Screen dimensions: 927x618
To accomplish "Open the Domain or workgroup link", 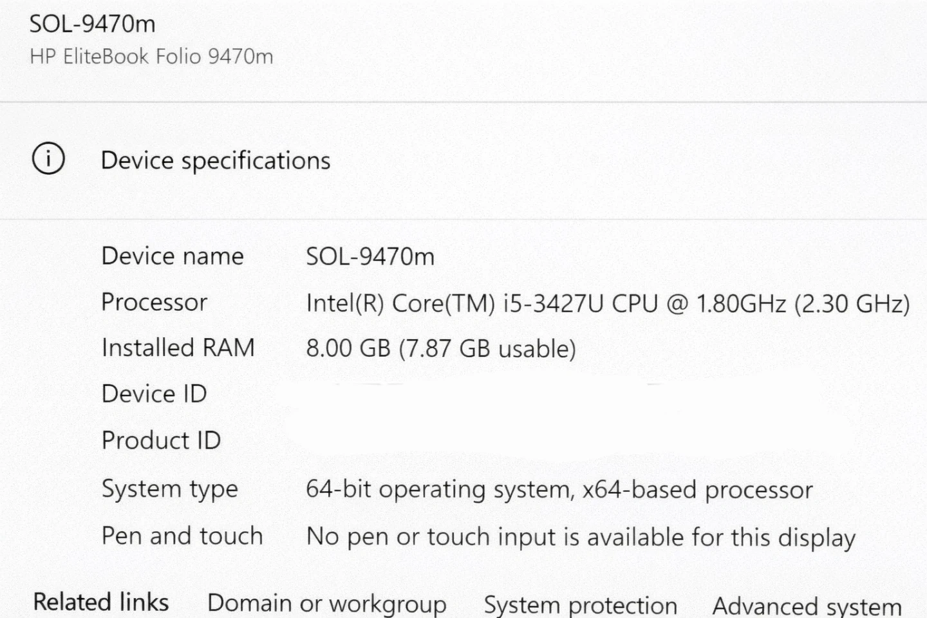I will pos(326,604).
